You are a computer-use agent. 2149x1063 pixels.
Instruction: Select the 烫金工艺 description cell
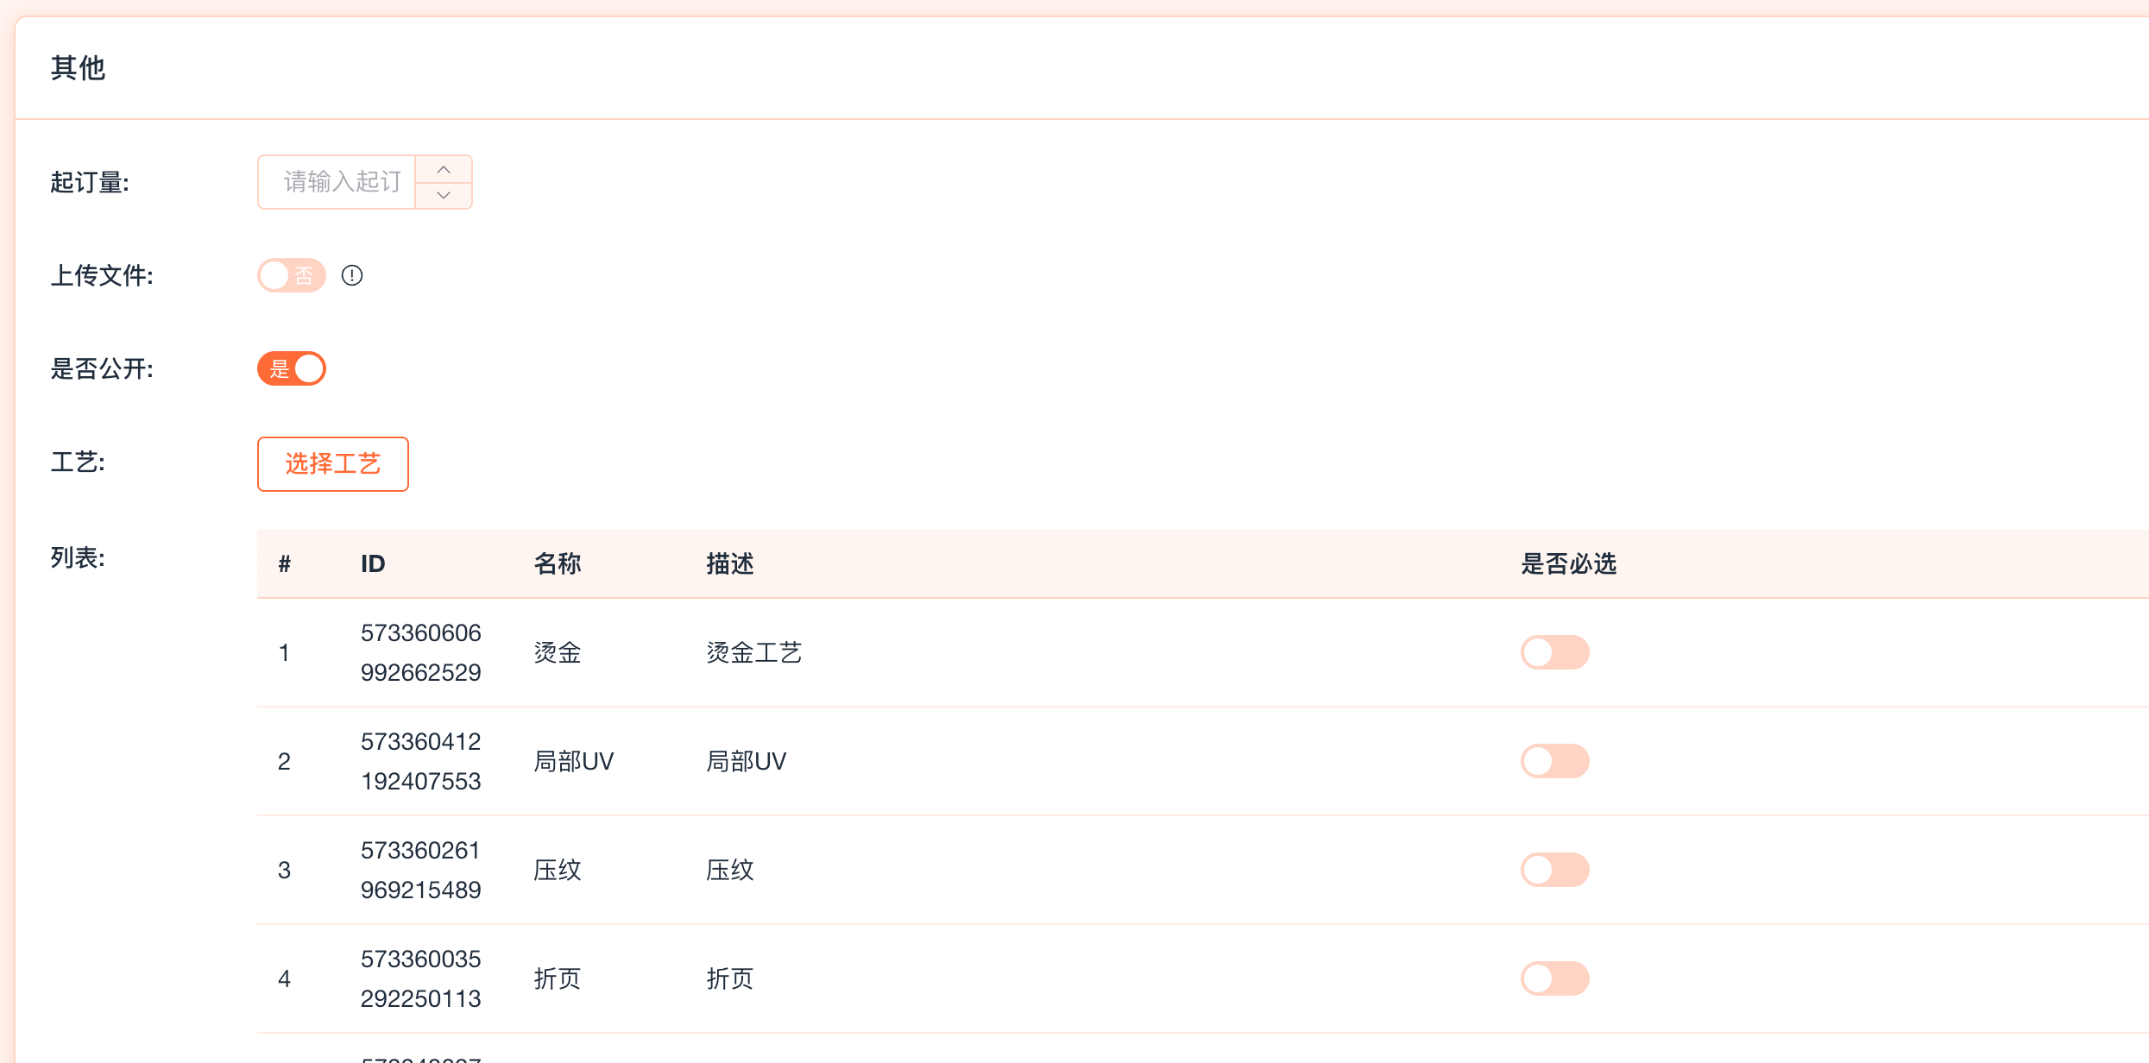coord(754,652)
